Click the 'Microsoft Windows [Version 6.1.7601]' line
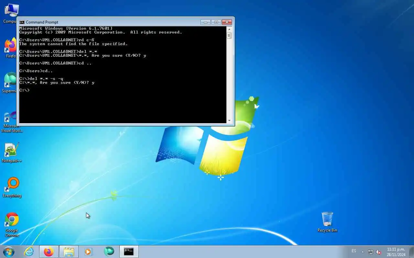The image size is (414, 258). [66, 29]
